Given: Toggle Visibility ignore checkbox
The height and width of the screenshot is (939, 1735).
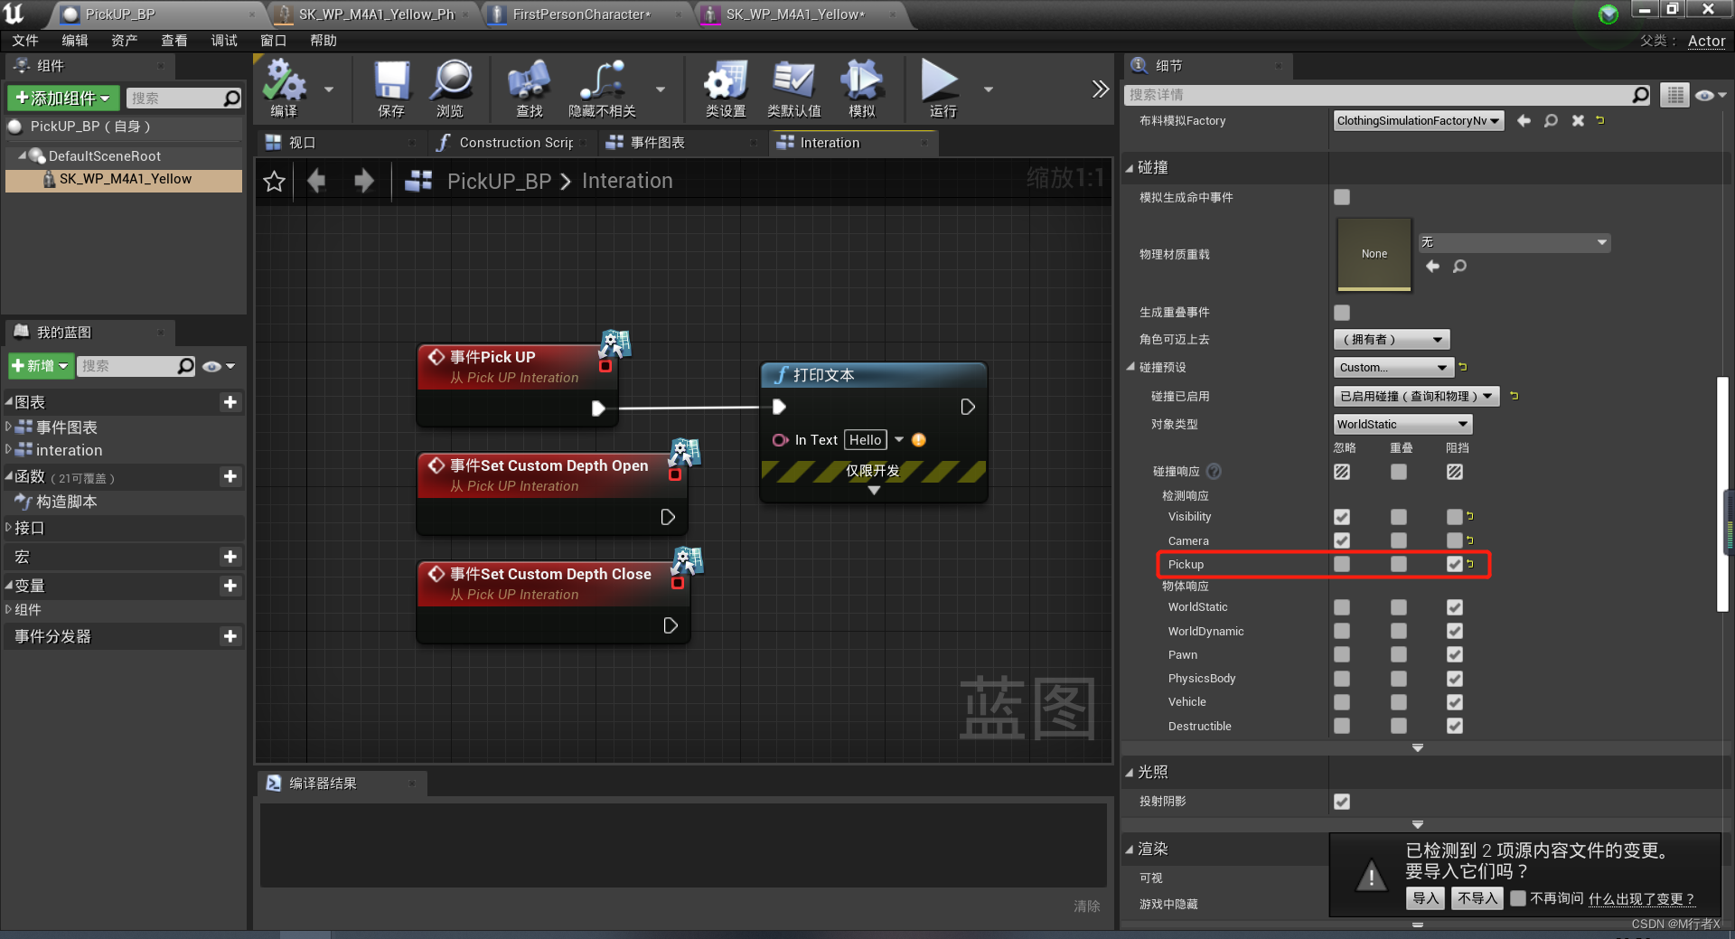Looking at the screenshot, I should point(1342,517).
